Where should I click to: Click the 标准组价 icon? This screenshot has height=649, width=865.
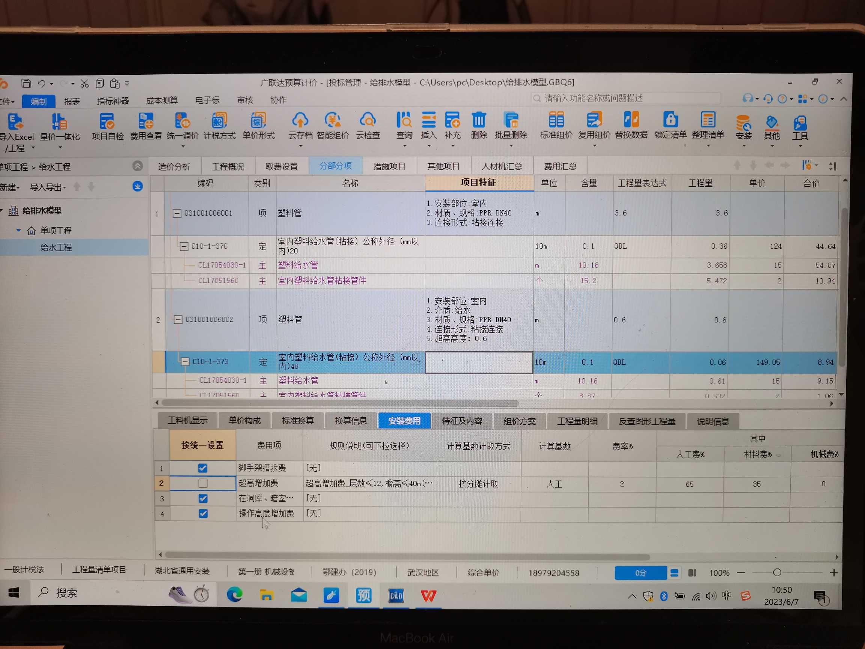pyautogui.click(x=556, y=119)
